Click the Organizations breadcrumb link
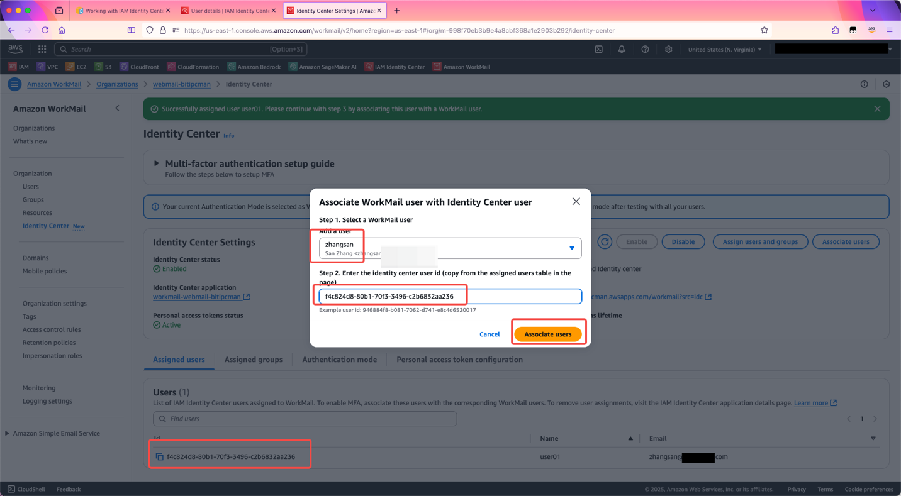Image resolution: width=901 pixels, height=496 pixels. 117,84
